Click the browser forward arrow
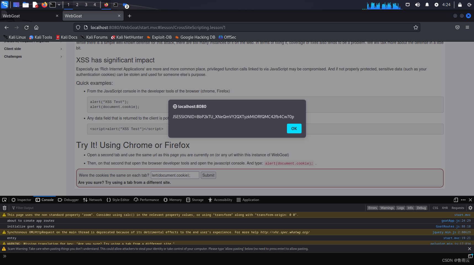The height and width of the screenshot is (265, 474). [x=17, y=27]
